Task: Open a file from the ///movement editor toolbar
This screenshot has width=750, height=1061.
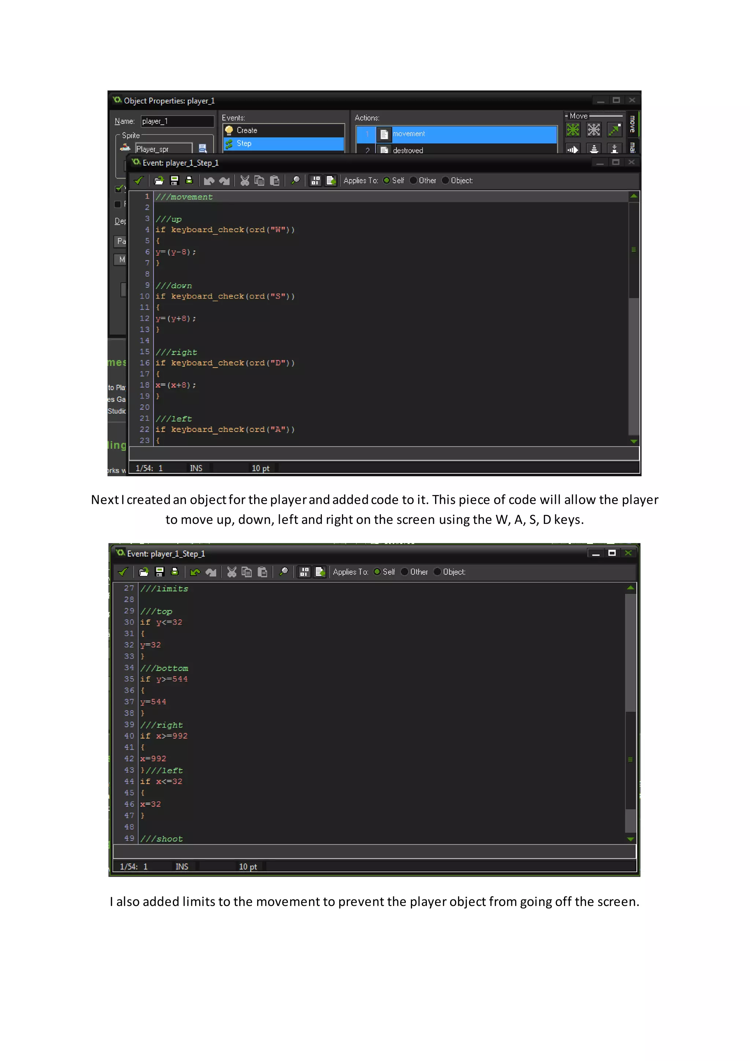Action: click(159, 181)
